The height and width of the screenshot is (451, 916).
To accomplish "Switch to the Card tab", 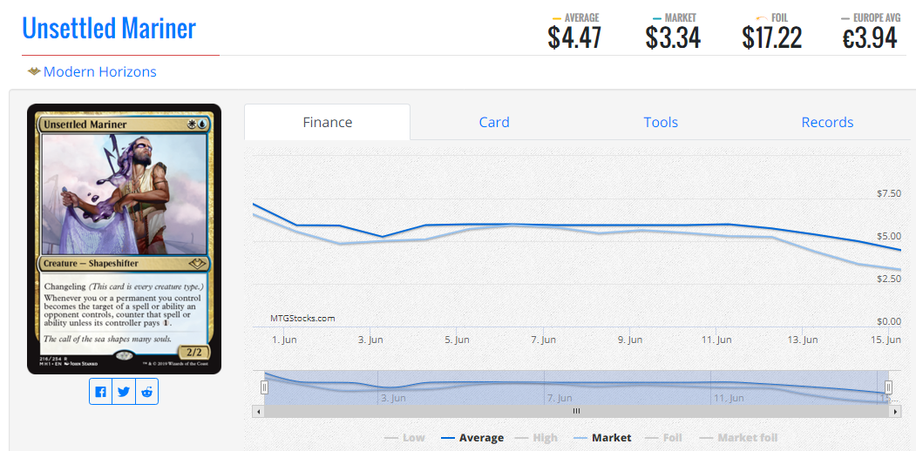I will [494, 123].
